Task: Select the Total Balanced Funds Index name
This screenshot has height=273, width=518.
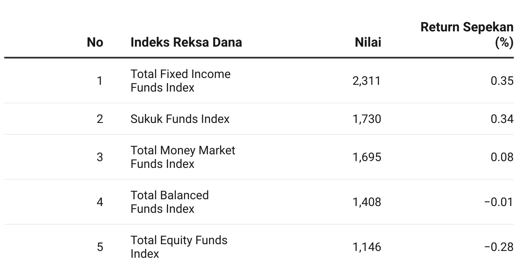Action: pos(170,202)
